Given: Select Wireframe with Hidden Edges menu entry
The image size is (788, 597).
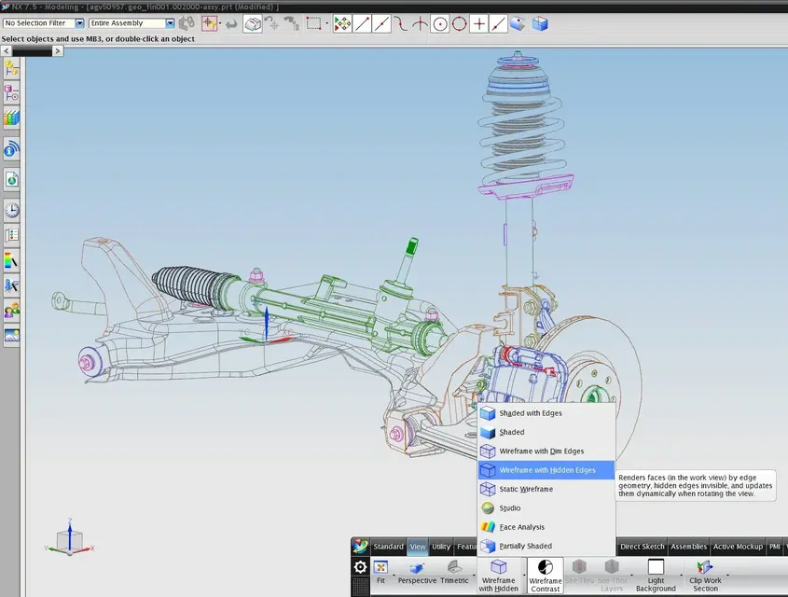Looking at the screenshot, I should [x=546, y=470].
